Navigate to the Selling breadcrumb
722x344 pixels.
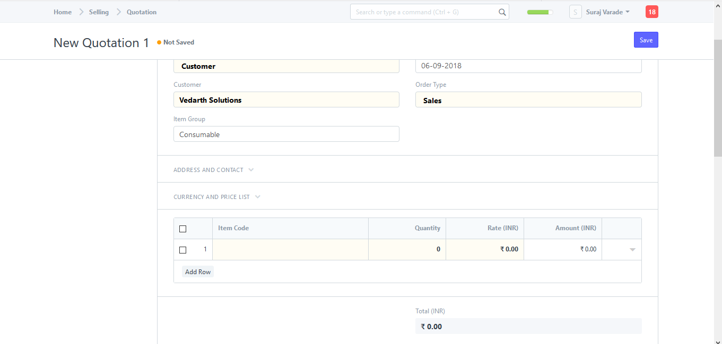99,12
